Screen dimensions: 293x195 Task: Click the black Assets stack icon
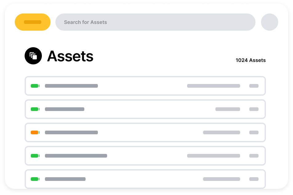click(33, 56)
